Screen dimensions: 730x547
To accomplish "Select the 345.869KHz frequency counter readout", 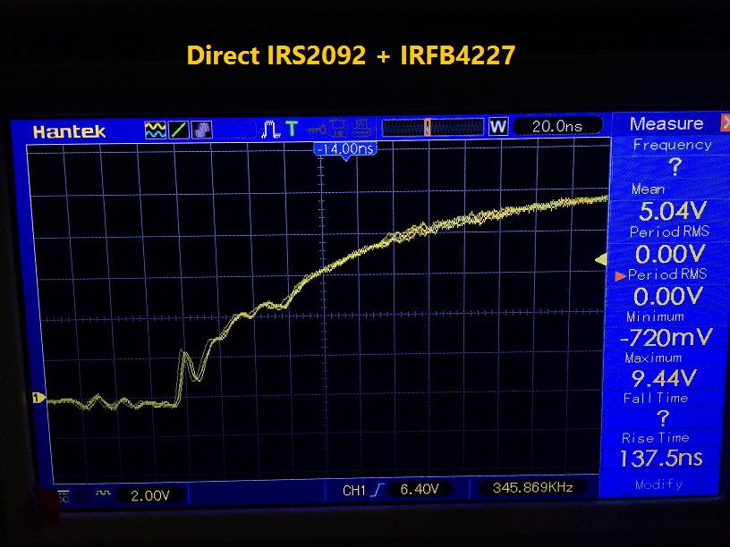I will coord(532,487).
